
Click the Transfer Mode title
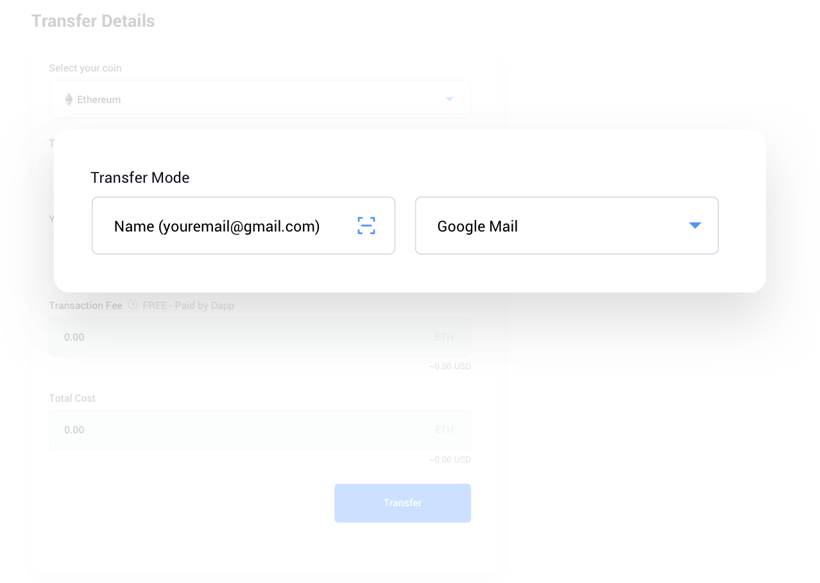140,178
